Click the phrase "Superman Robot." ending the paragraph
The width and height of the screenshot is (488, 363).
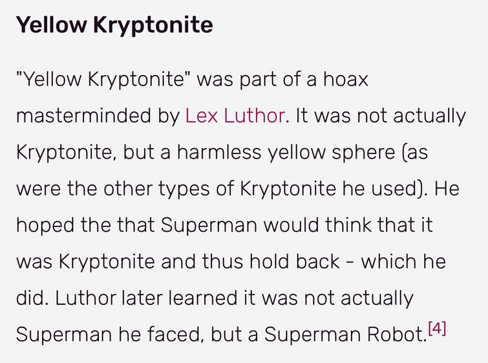coord(346,335)
